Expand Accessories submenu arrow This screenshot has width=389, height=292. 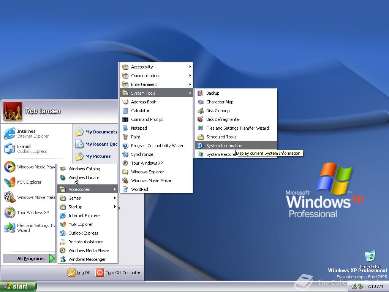tap(115, 189)
